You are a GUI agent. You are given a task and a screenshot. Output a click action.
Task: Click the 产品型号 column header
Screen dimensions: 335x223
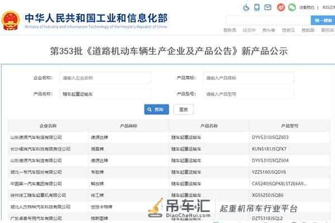point(290,126)
